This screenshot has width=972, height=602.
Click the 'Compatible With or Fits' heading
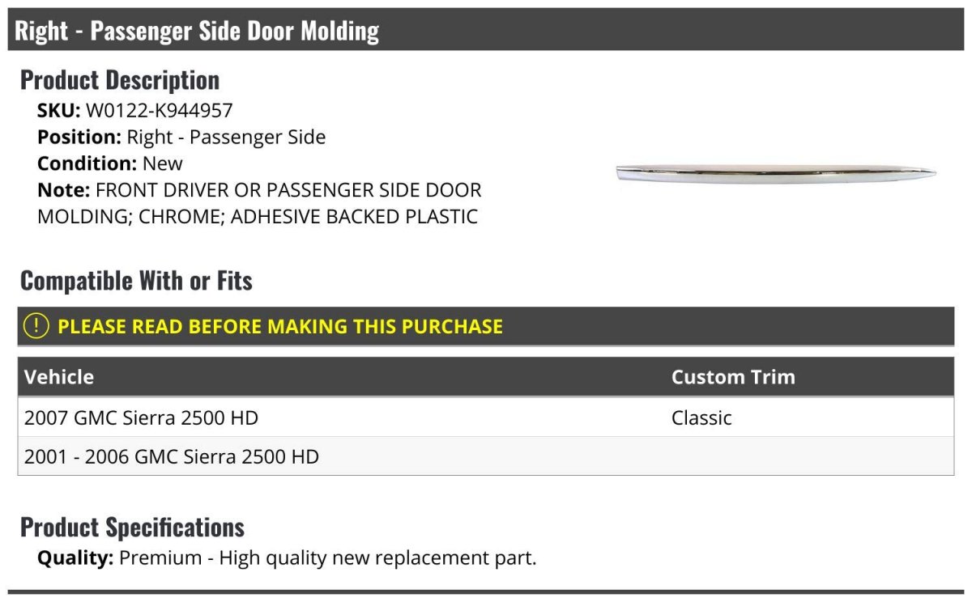(x=136, y=281)
